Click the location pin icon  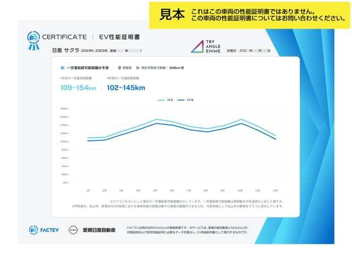(x=119, y=68)
